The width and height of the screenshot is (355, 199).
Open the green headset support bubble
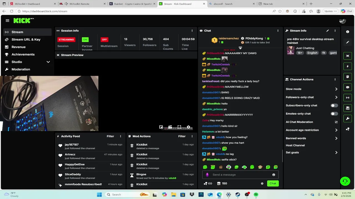point(345,181)
